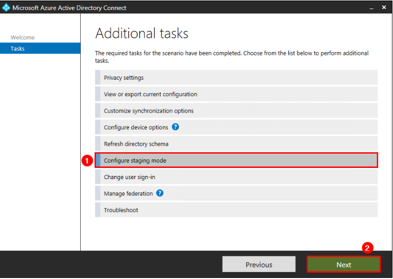Click the blue marker on Configure staging mode row
393x279 pixels.
click(x=98, y=160)
